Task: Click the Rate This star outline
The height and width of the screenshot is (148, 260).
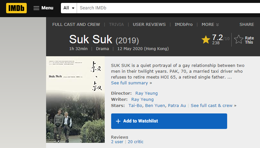Action: click(239, 40)
